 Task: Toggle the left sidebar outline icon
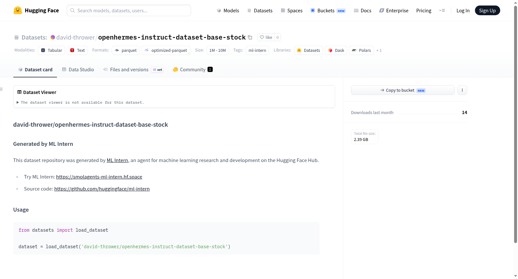(x=1, y=89)
